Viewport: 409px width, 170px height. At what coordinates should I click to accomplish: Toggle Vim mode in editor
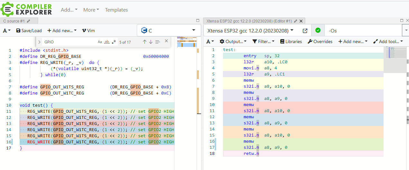pos(88,31)
